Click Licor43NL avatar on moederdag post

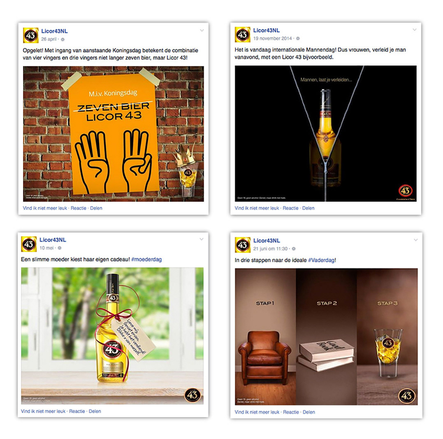[x=29, y=244]
